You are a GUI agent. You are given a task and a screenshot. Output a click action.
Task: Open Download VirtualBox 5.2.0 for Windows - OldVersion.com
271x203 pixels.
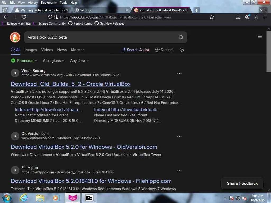[x=84, y=147]
